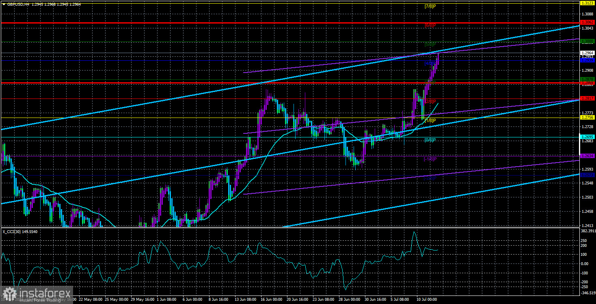
Task: Click the 1.3123 price tag on axis
Action: (x=587, y=3)
